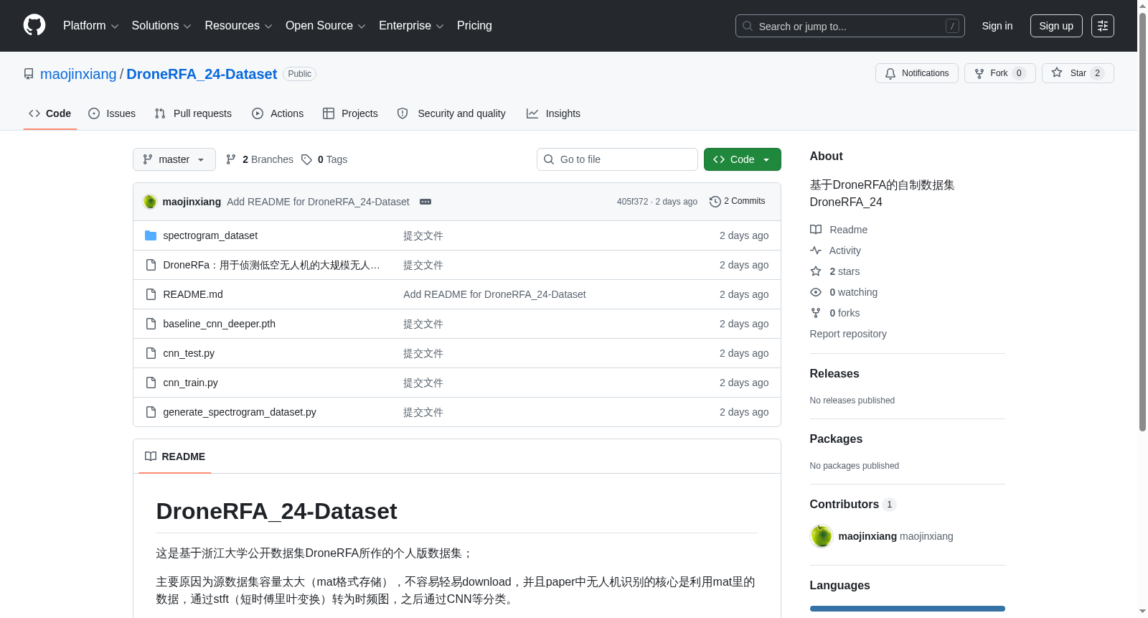The width and height of the screenshot is (1148, 618).
Task: Expand the Platform menu
Action: 91,26
